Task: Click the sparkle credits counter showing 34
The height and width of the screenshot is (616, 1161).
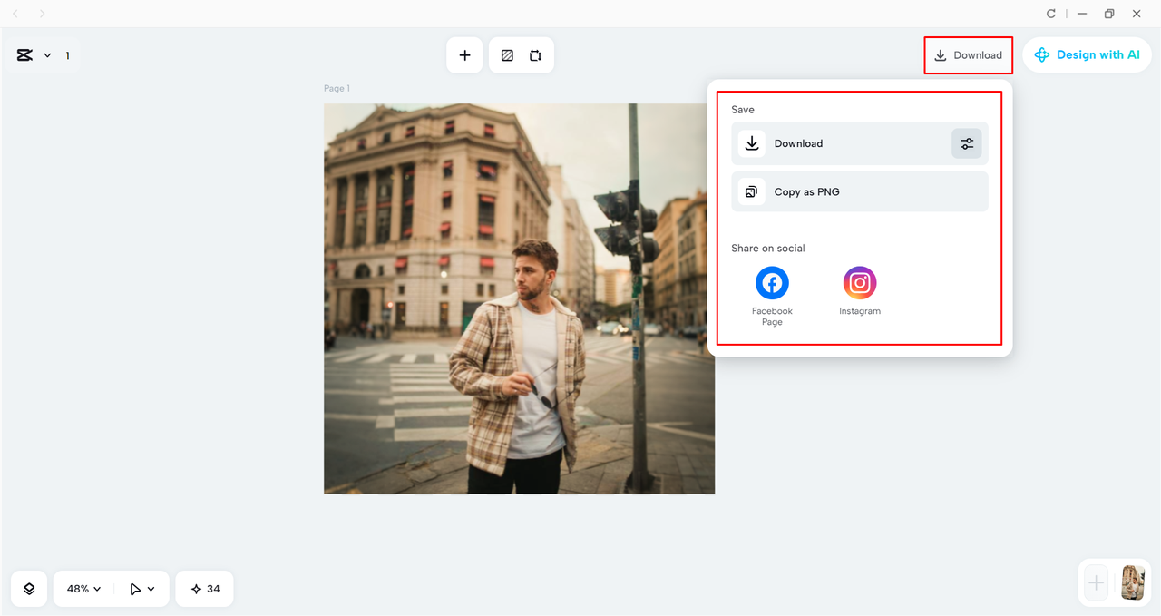Action: click(204, 588)
